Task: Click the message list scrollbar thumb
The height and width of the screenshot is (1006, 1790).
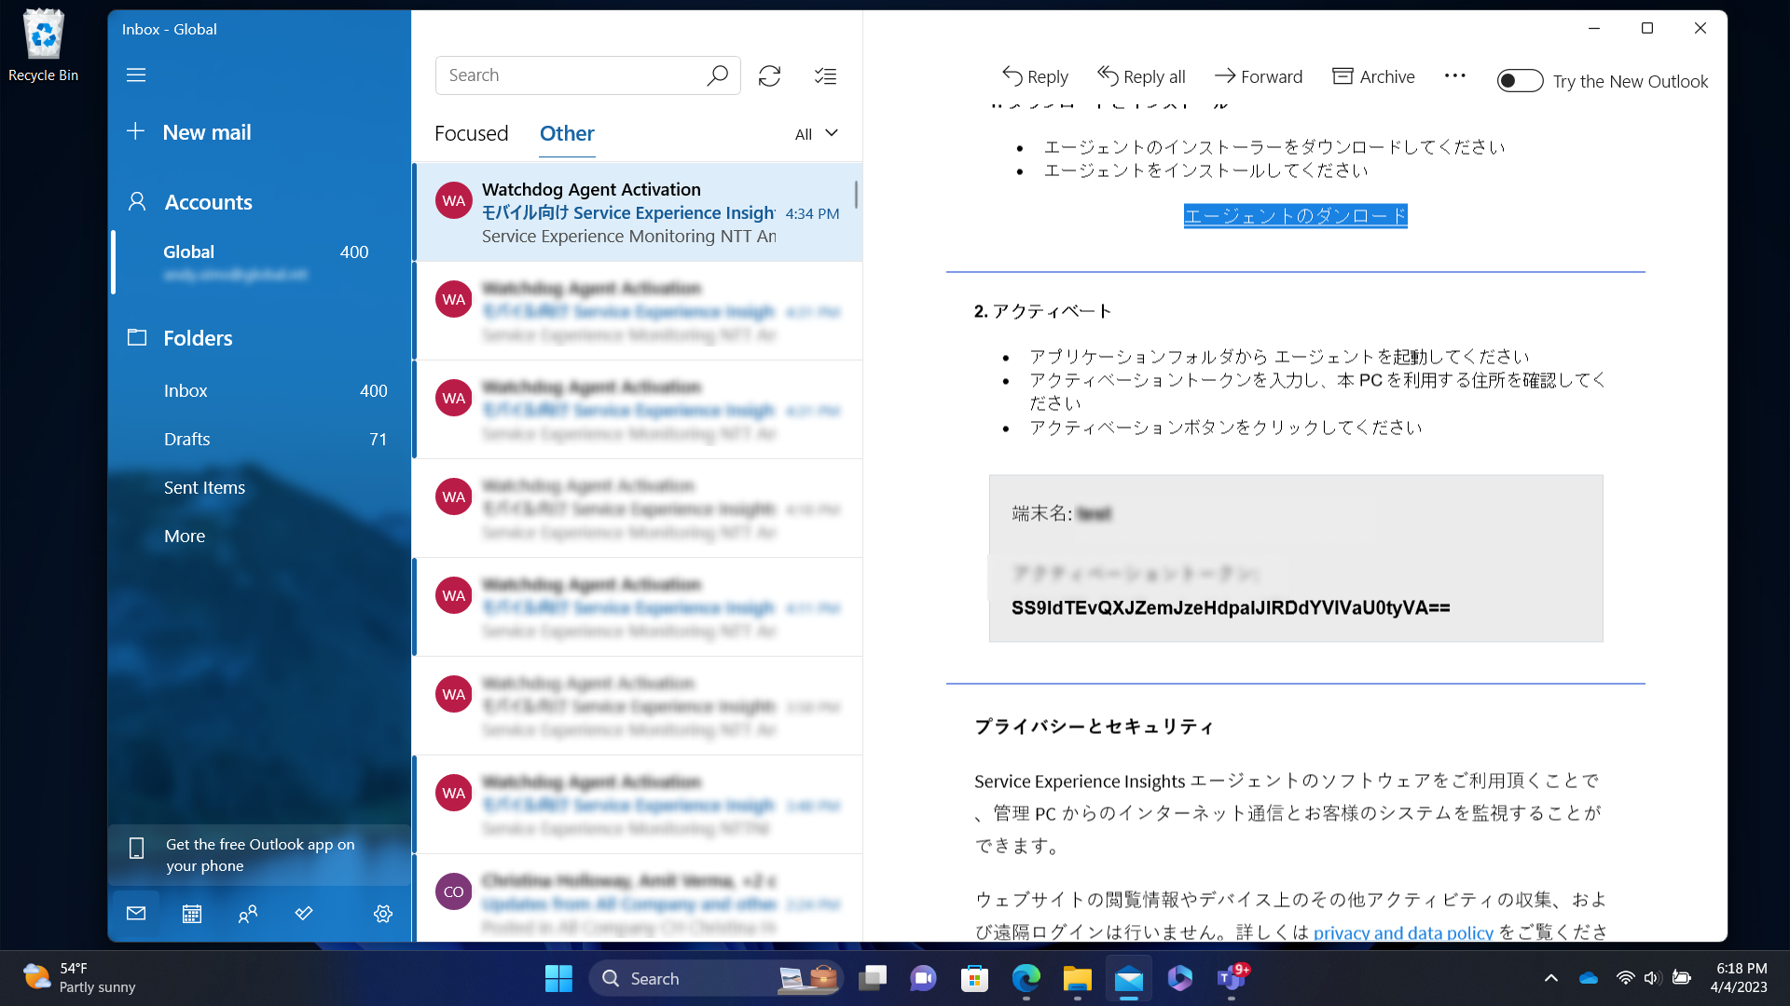Action: 856,195
